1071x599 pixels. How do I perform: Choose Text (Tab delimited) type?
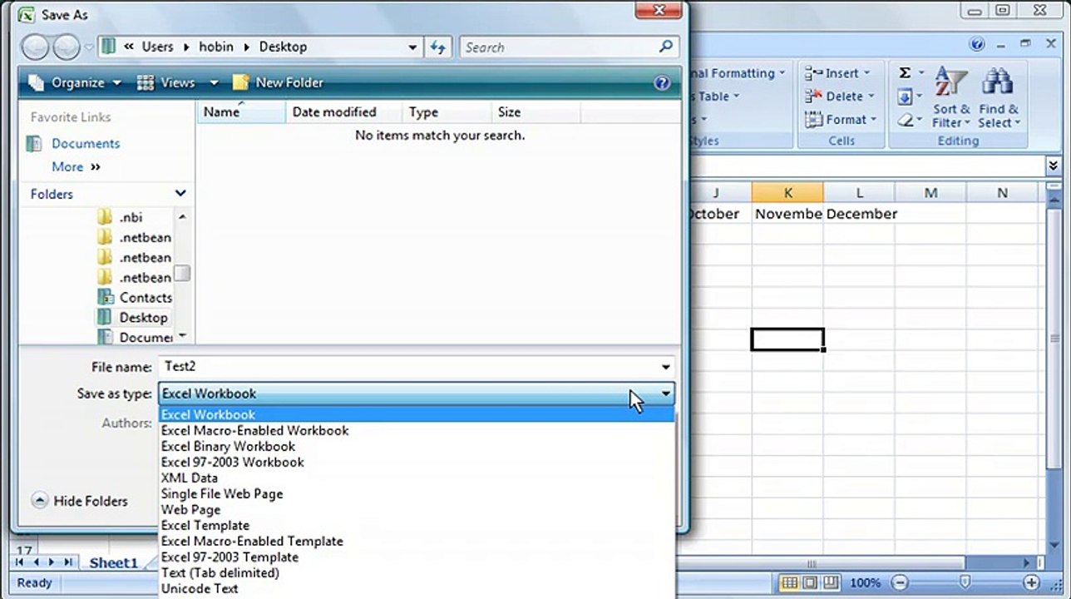(417, 572)
